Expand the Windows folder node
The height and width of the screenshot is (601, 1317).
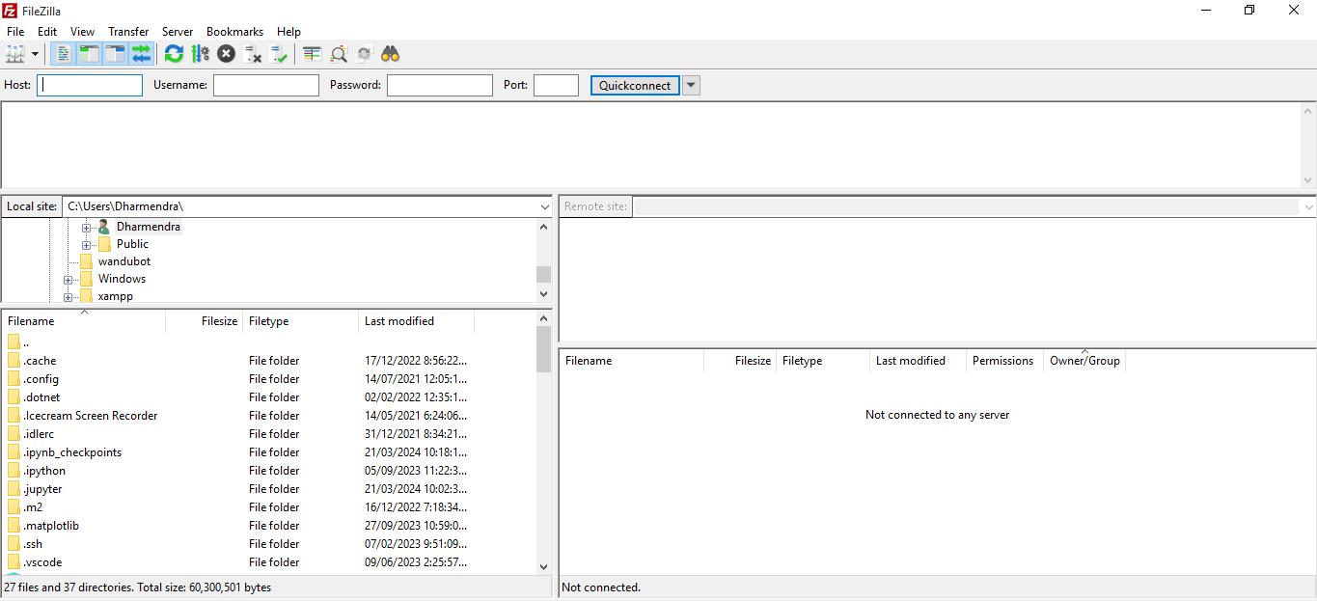pos(69,280)
